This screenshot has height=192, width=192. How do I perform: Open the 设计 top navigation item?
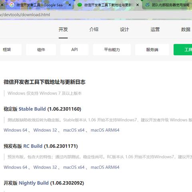[124, 29]
